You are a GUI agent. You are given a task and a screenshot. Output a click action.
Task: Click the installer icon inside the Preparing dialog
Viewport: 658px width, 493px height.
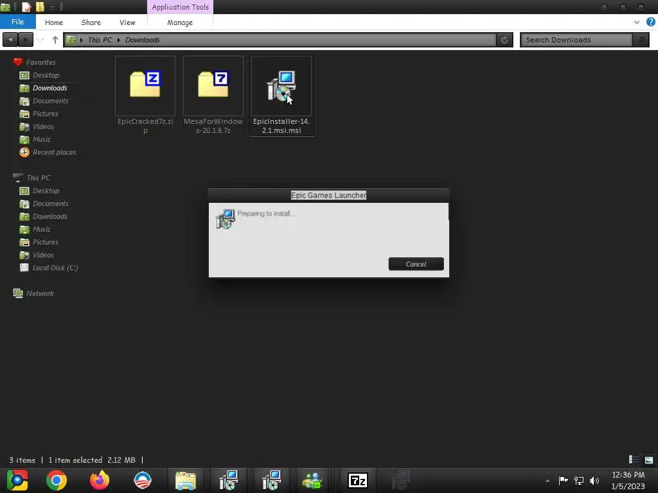[226, 219]
